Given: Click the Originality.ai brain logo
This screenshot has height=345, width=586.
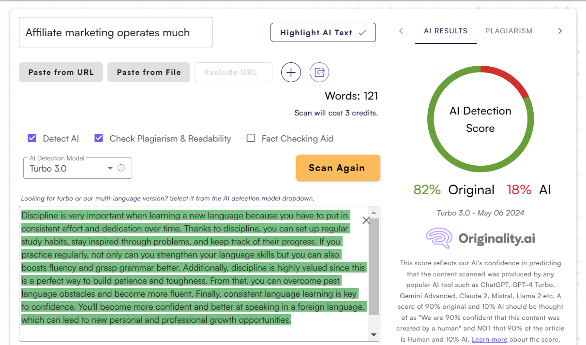Looking at the screenshot, I should (x=439, y=238).
